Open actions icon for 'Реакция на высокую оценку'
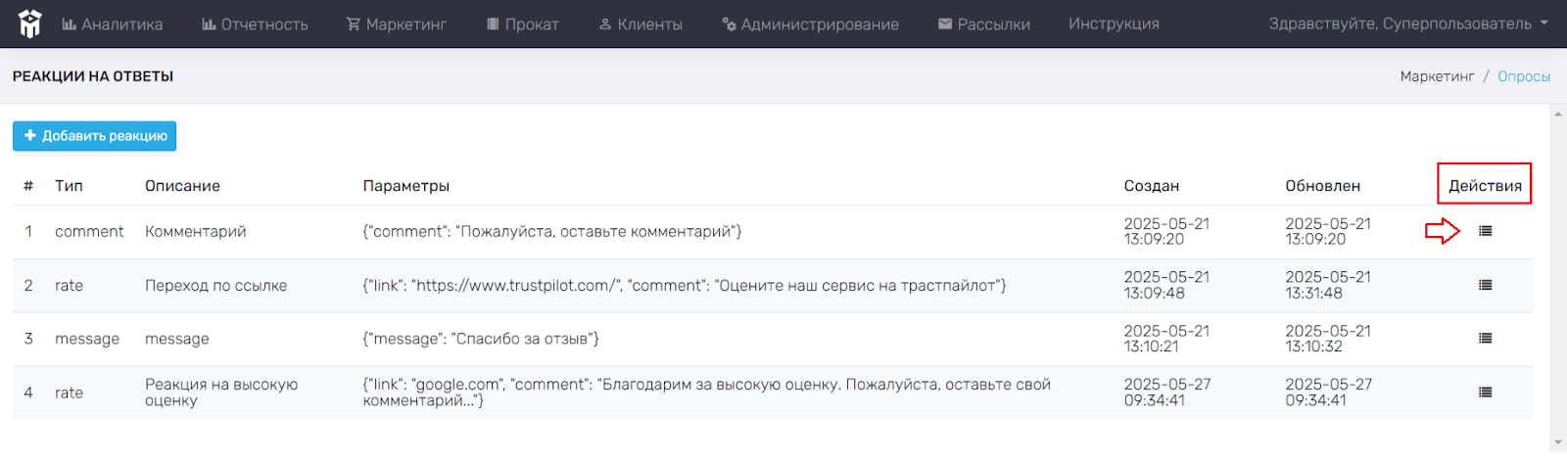Viewport: 1567px width, 462px height. tap(1486, 392)
